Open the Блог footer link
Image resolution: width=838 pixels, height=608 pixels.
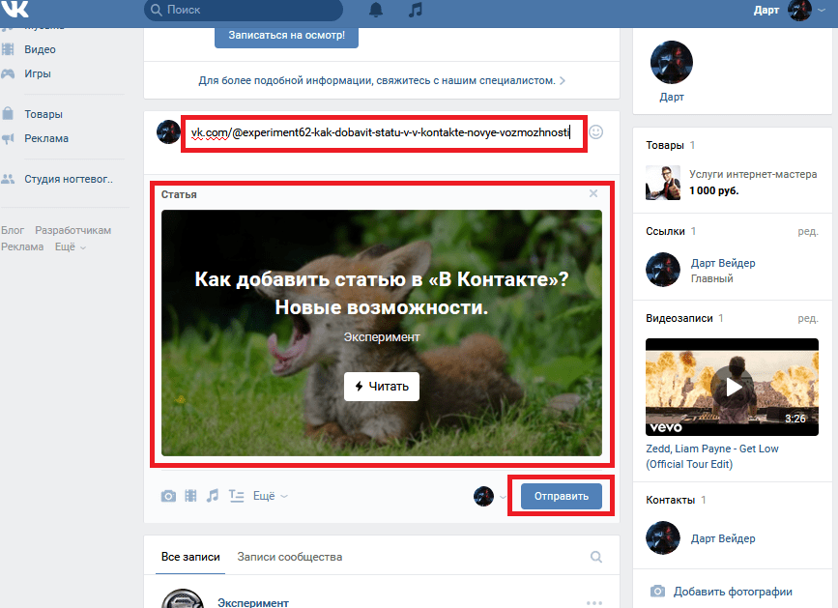click(13, 230)
